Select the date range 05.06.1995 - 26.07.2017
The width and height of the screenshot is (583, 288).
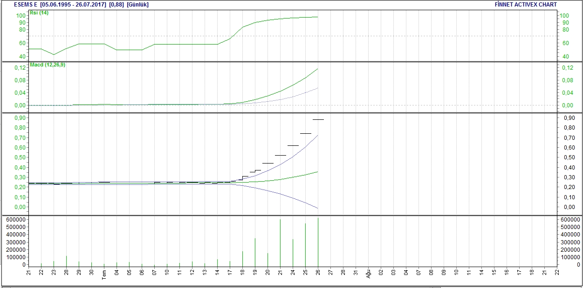coord(73,5)
